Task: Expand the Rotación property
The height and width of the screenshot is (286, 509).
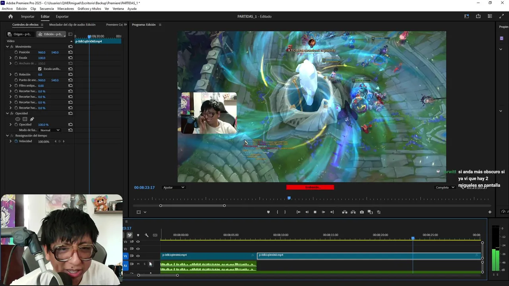Action: click(x=11, y=74)
